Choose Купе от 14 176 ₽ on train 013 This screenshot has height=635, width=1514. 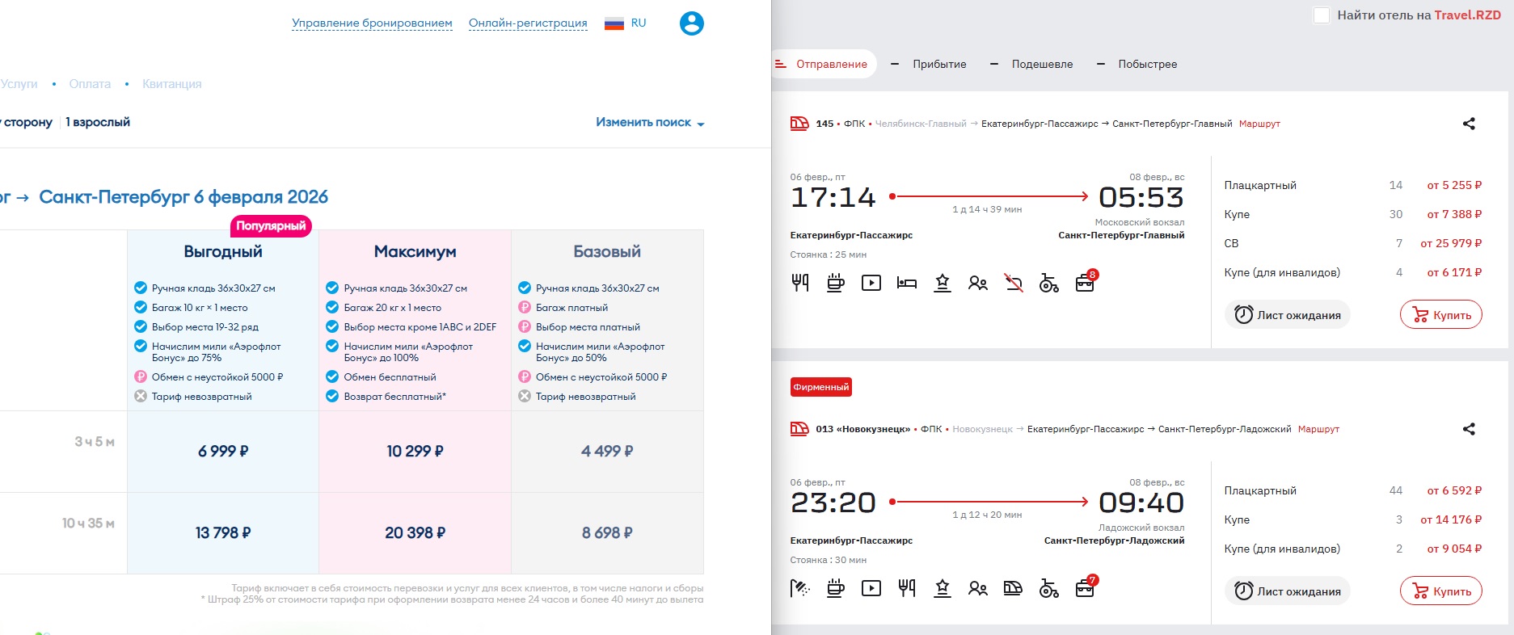tap(1352, 519)
